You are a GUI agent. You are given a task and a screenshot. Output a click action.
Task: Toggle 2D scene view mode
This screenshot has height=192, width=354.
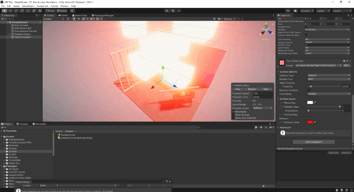click(68, 19)
